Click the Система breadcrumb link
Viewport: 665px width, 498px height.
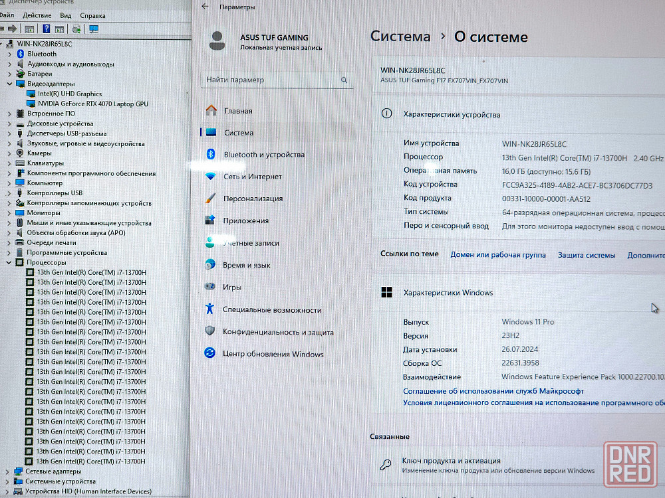pyautogui.click(x=400, y=37)
